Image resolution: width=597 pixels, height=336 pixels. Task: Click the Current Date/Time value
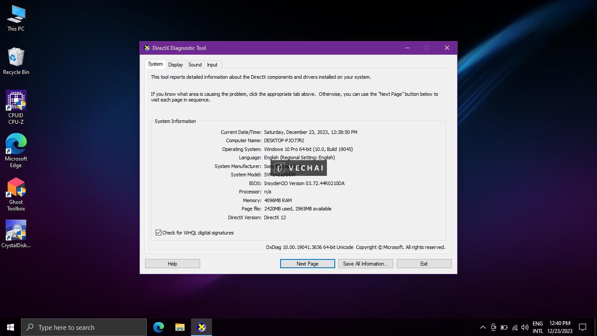pyautogui.click(x=311, y=132)
